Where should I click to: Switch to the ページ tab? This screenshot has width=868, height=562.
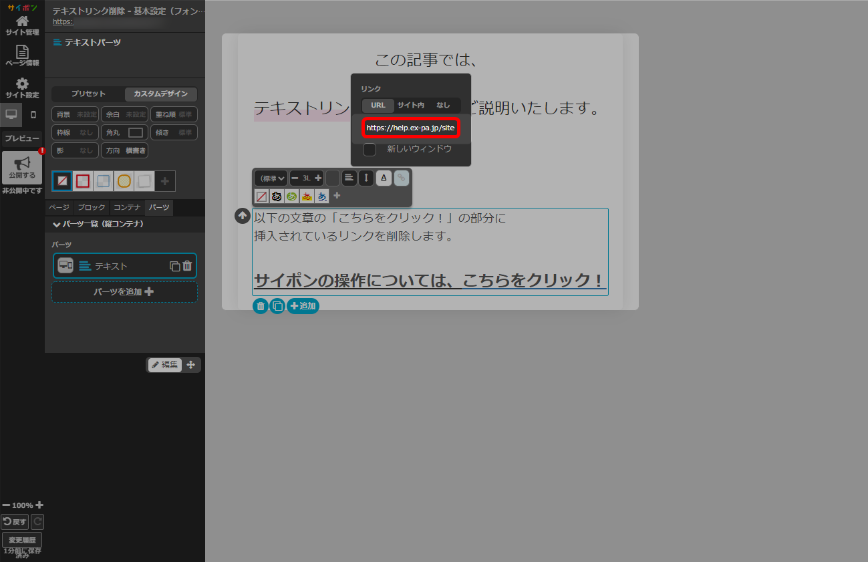[x=59, y=208]
